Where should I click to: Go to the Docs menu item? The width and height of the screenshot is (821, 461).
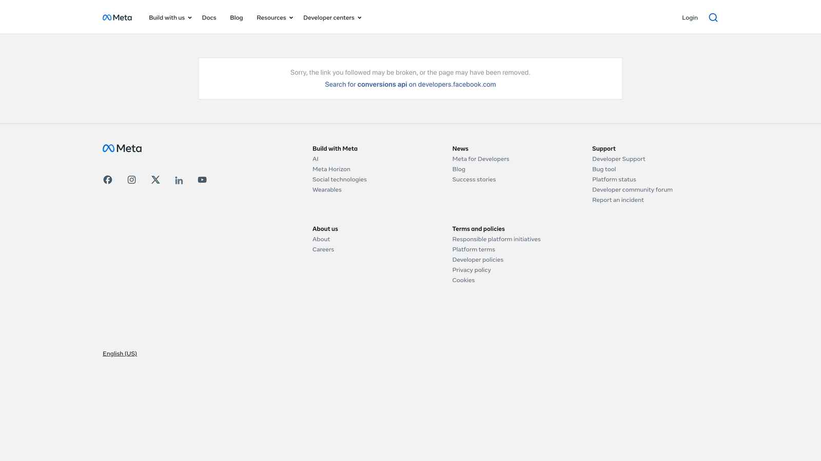pyautogui.click(x=209, y=17)
